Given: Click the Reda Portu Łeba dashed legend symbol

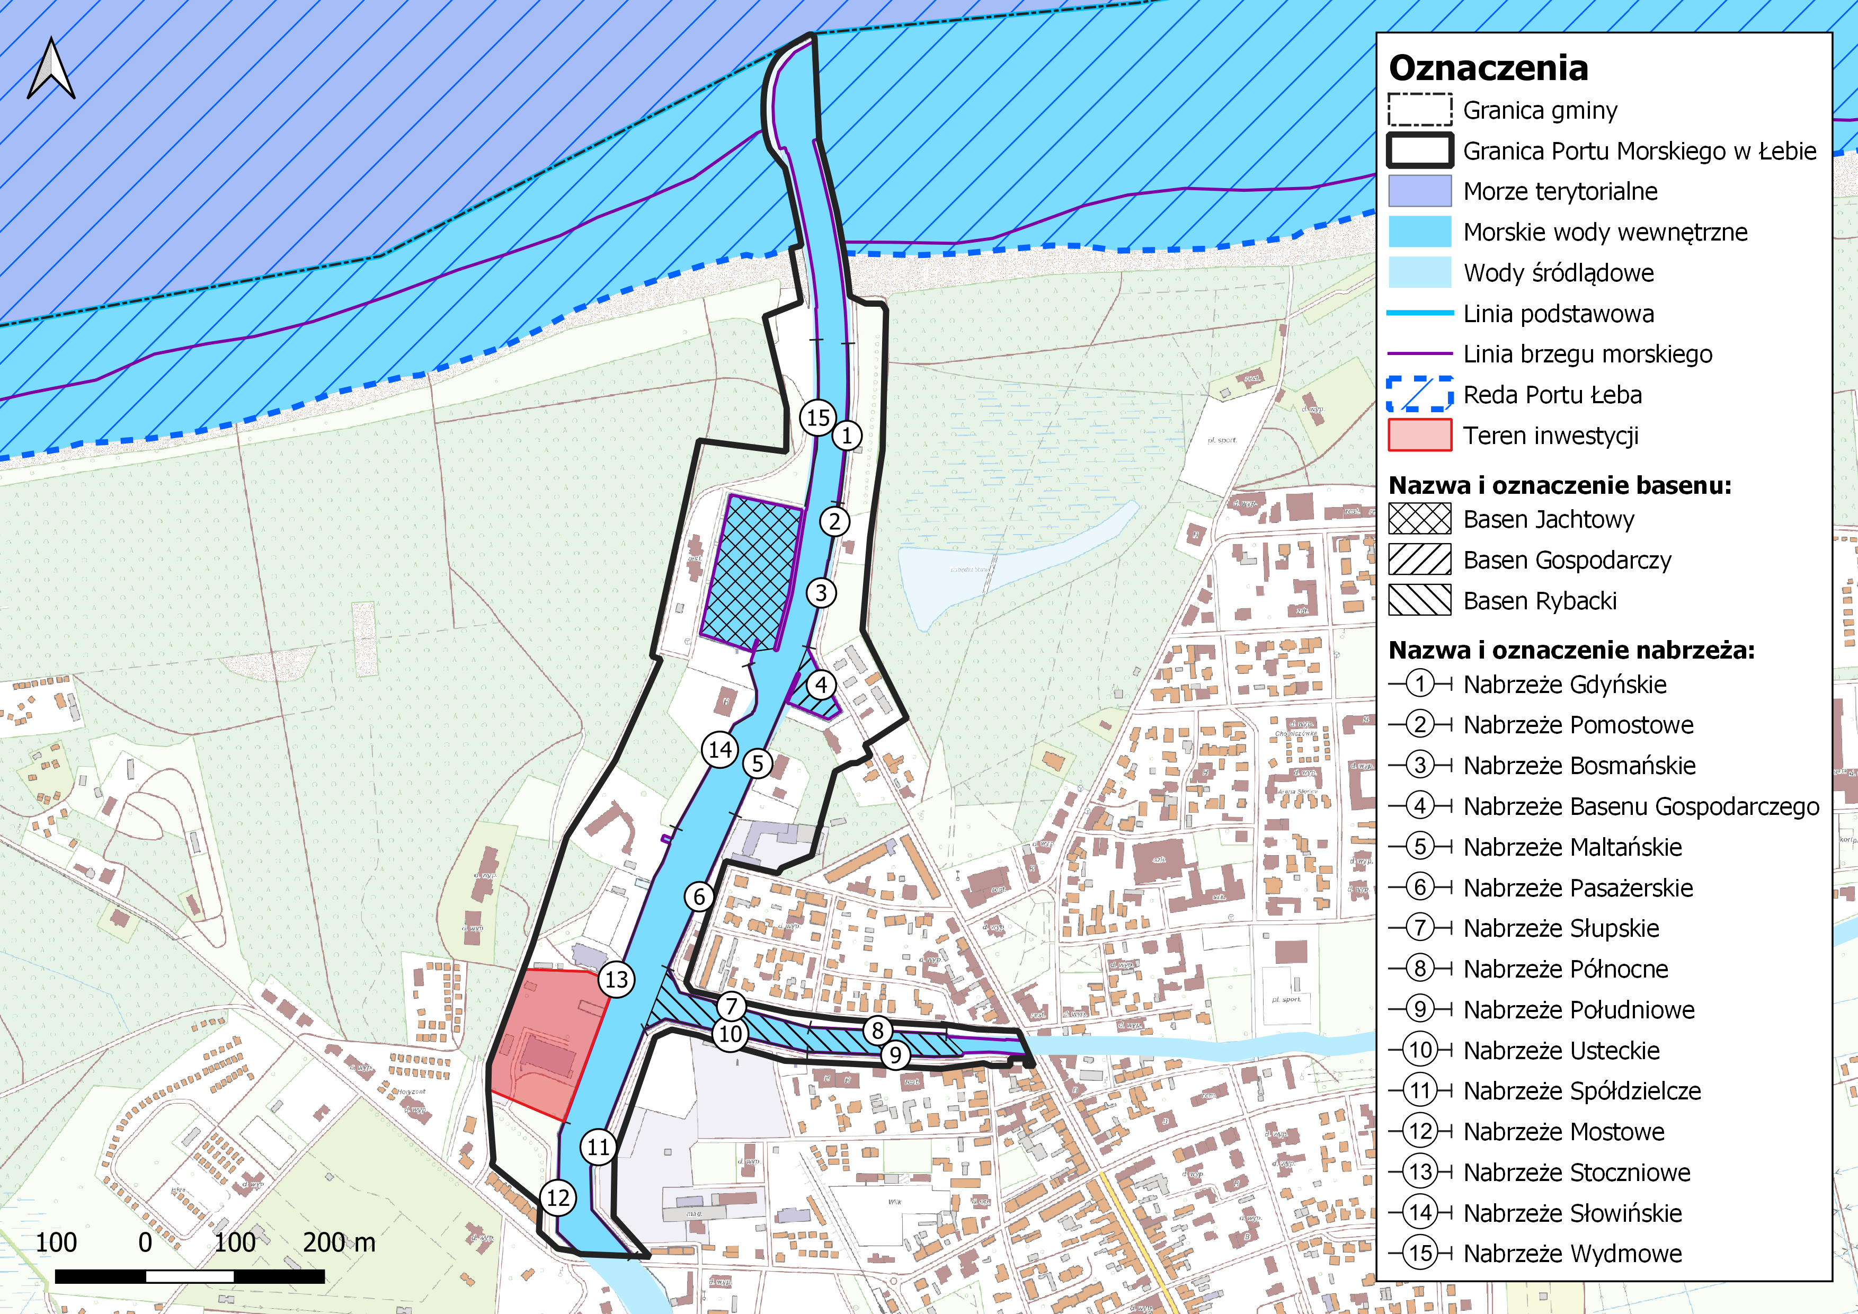Looking at the screenshot, I should point(1420,394).
